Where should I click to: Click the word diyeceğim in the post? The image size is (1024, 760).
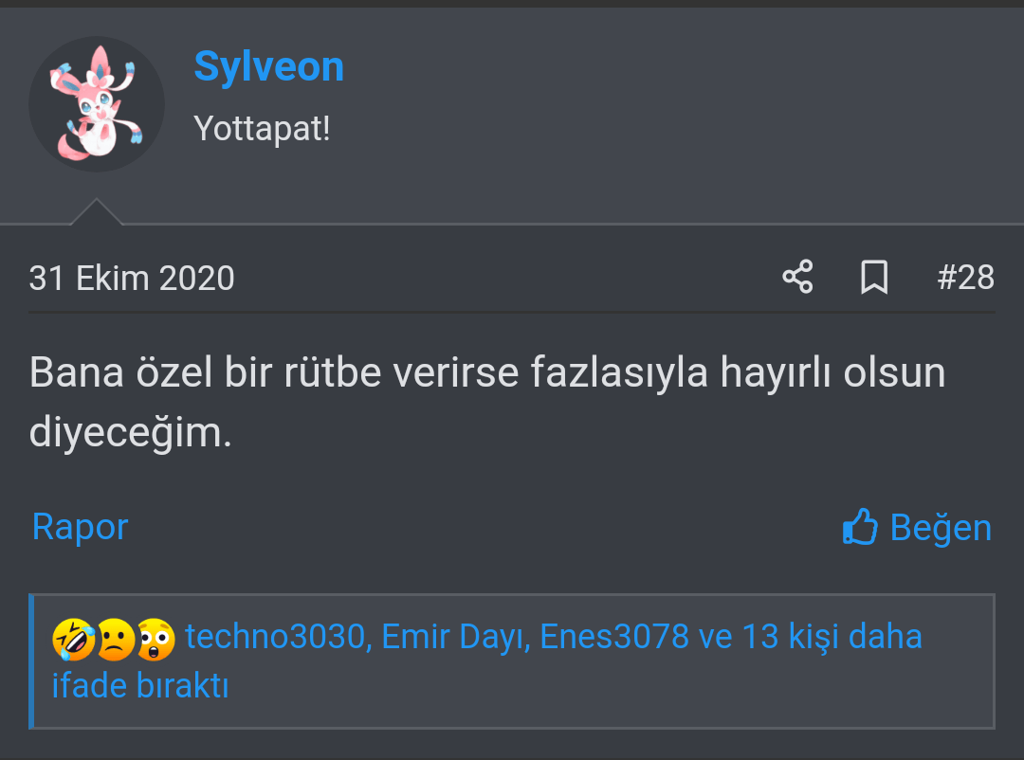tap(130, 432)
